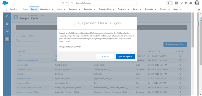
Task: Open the Setup gear icon
Action: (186, 3)
